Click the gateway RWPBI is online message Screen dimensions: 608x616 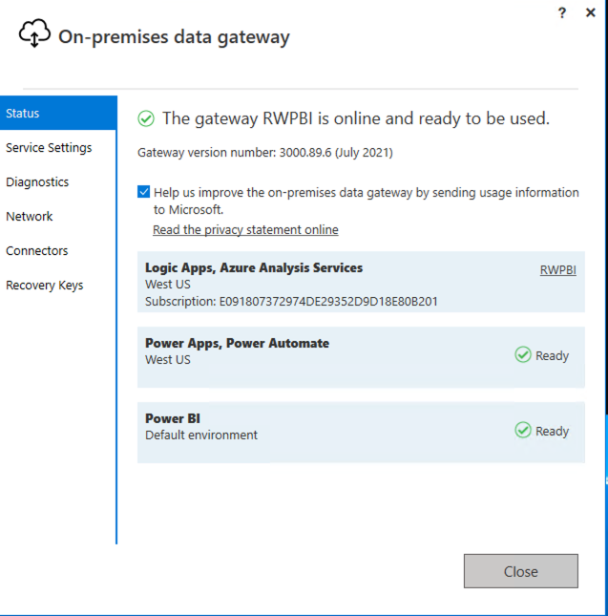click(356, 118)
